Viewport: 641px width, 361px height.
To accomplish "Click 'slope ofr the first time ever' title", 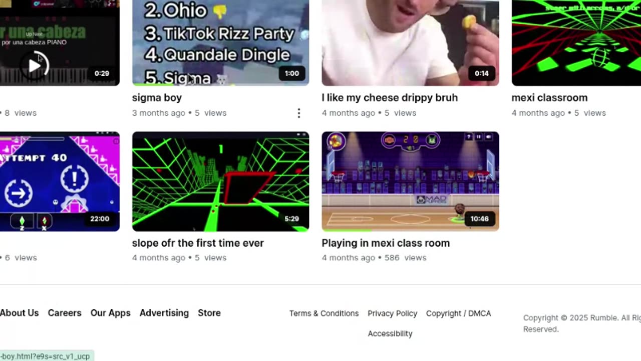I will 198,243.
